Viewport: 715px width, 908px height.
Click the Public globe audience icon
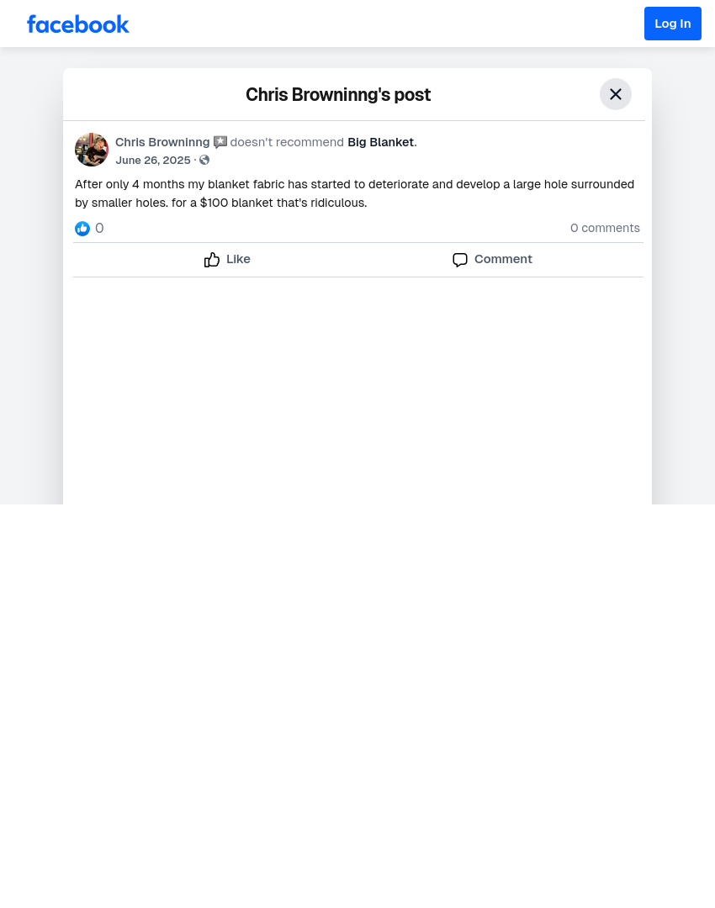click(204, 161)
